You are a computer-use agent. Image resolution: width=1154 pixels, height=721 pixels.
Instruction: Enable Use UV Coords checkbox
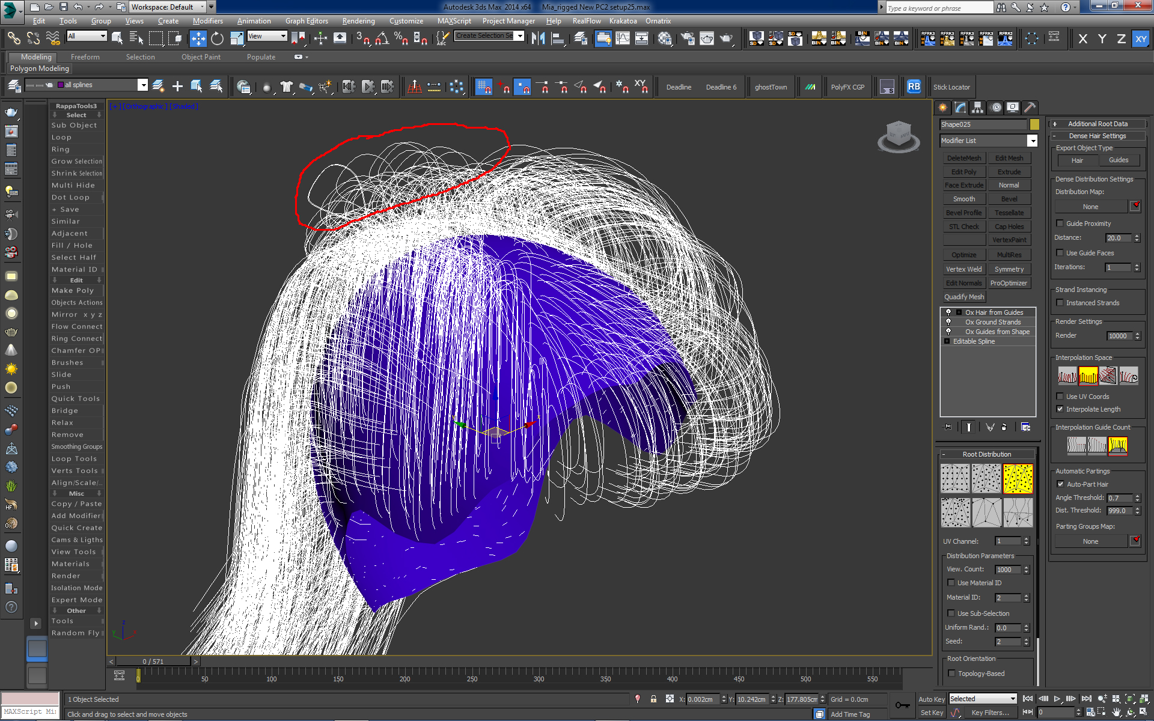click(x=1060, y=397)
